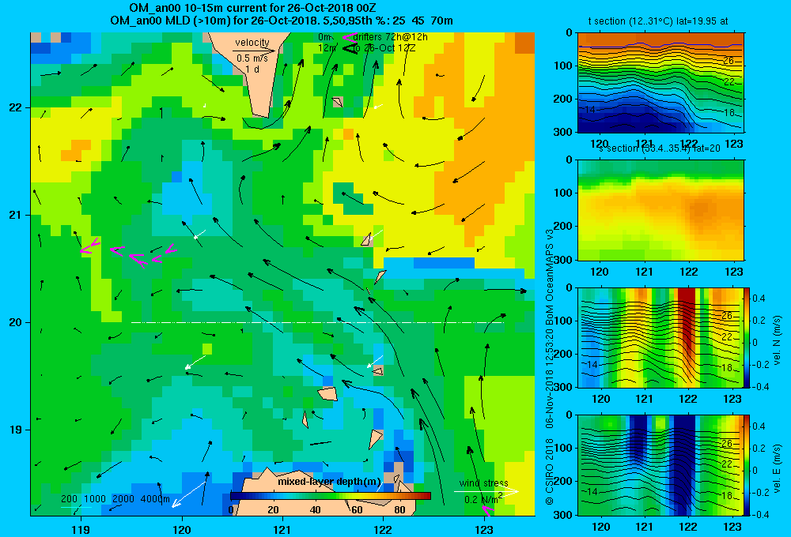Open the temperature section plot panel
The height and width of the screenshot is (537, 791).
(660, 82)
